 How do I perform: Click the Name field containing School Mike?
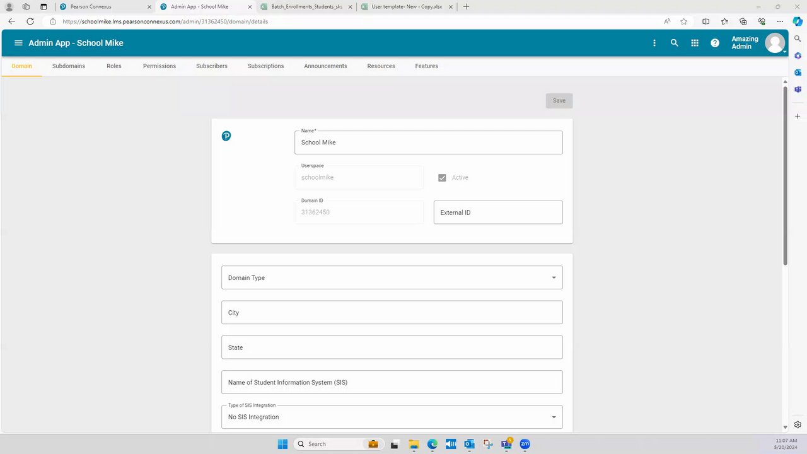[x=428, y=143]
